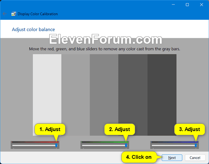Click the blue color balance slider thumb
The width and height of the screenshot is (209, 164).
[196, 145]
